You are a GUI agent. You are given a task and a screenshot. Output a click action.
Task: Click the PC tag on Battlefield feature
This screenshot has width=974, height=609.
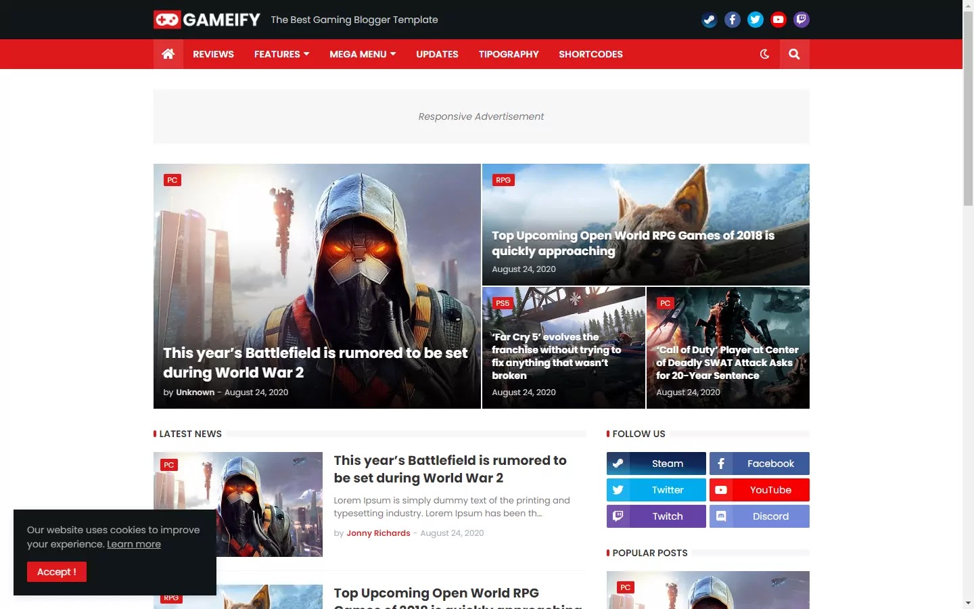pyautogui.click(x=172, y=180)
